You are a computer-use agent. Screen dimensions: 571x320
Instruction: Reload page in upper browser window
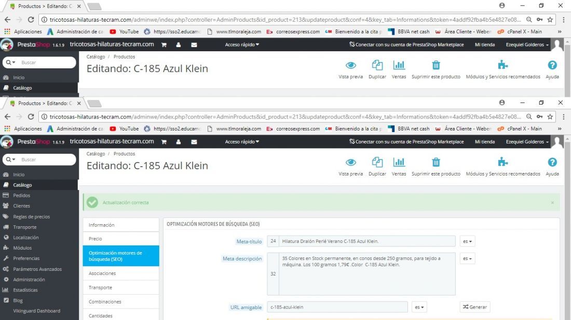coord(31,20)
